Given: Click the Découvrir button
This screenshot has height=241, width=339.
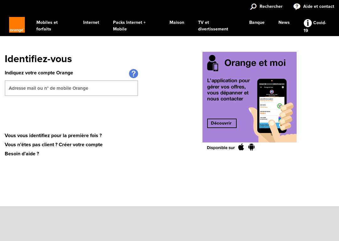Looking at the screenshot, I should [222, 123].
